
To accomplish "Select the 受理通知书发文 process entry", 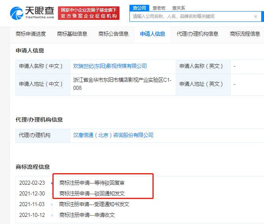I will click(x=94, y=204).
